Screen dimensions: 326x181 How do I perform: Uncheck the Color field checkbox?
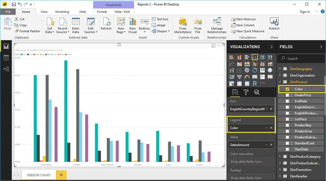click(287, 89)
